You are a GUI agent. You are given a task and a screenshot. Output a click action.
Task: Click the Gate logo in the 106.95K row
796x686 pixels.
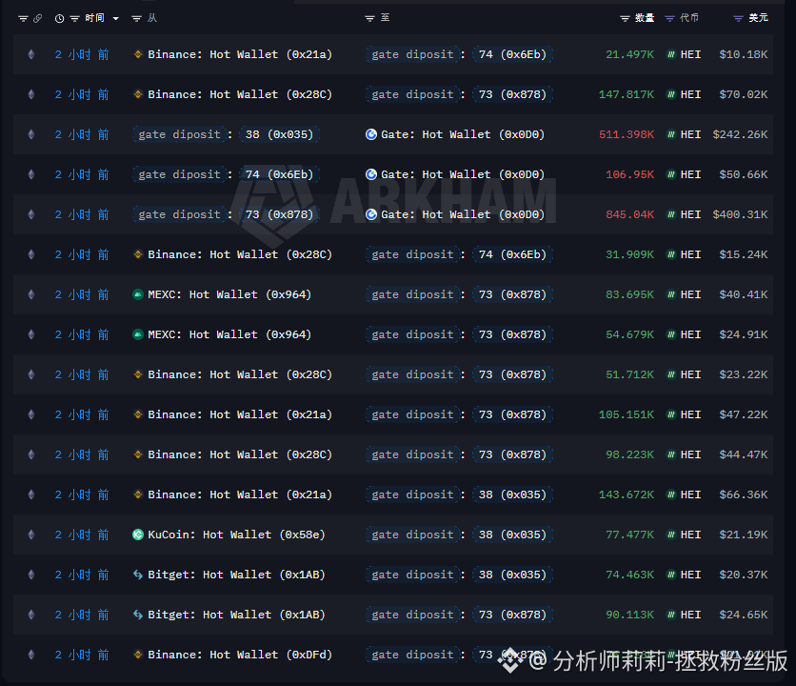pyautogui.click(x=371, y=174)
